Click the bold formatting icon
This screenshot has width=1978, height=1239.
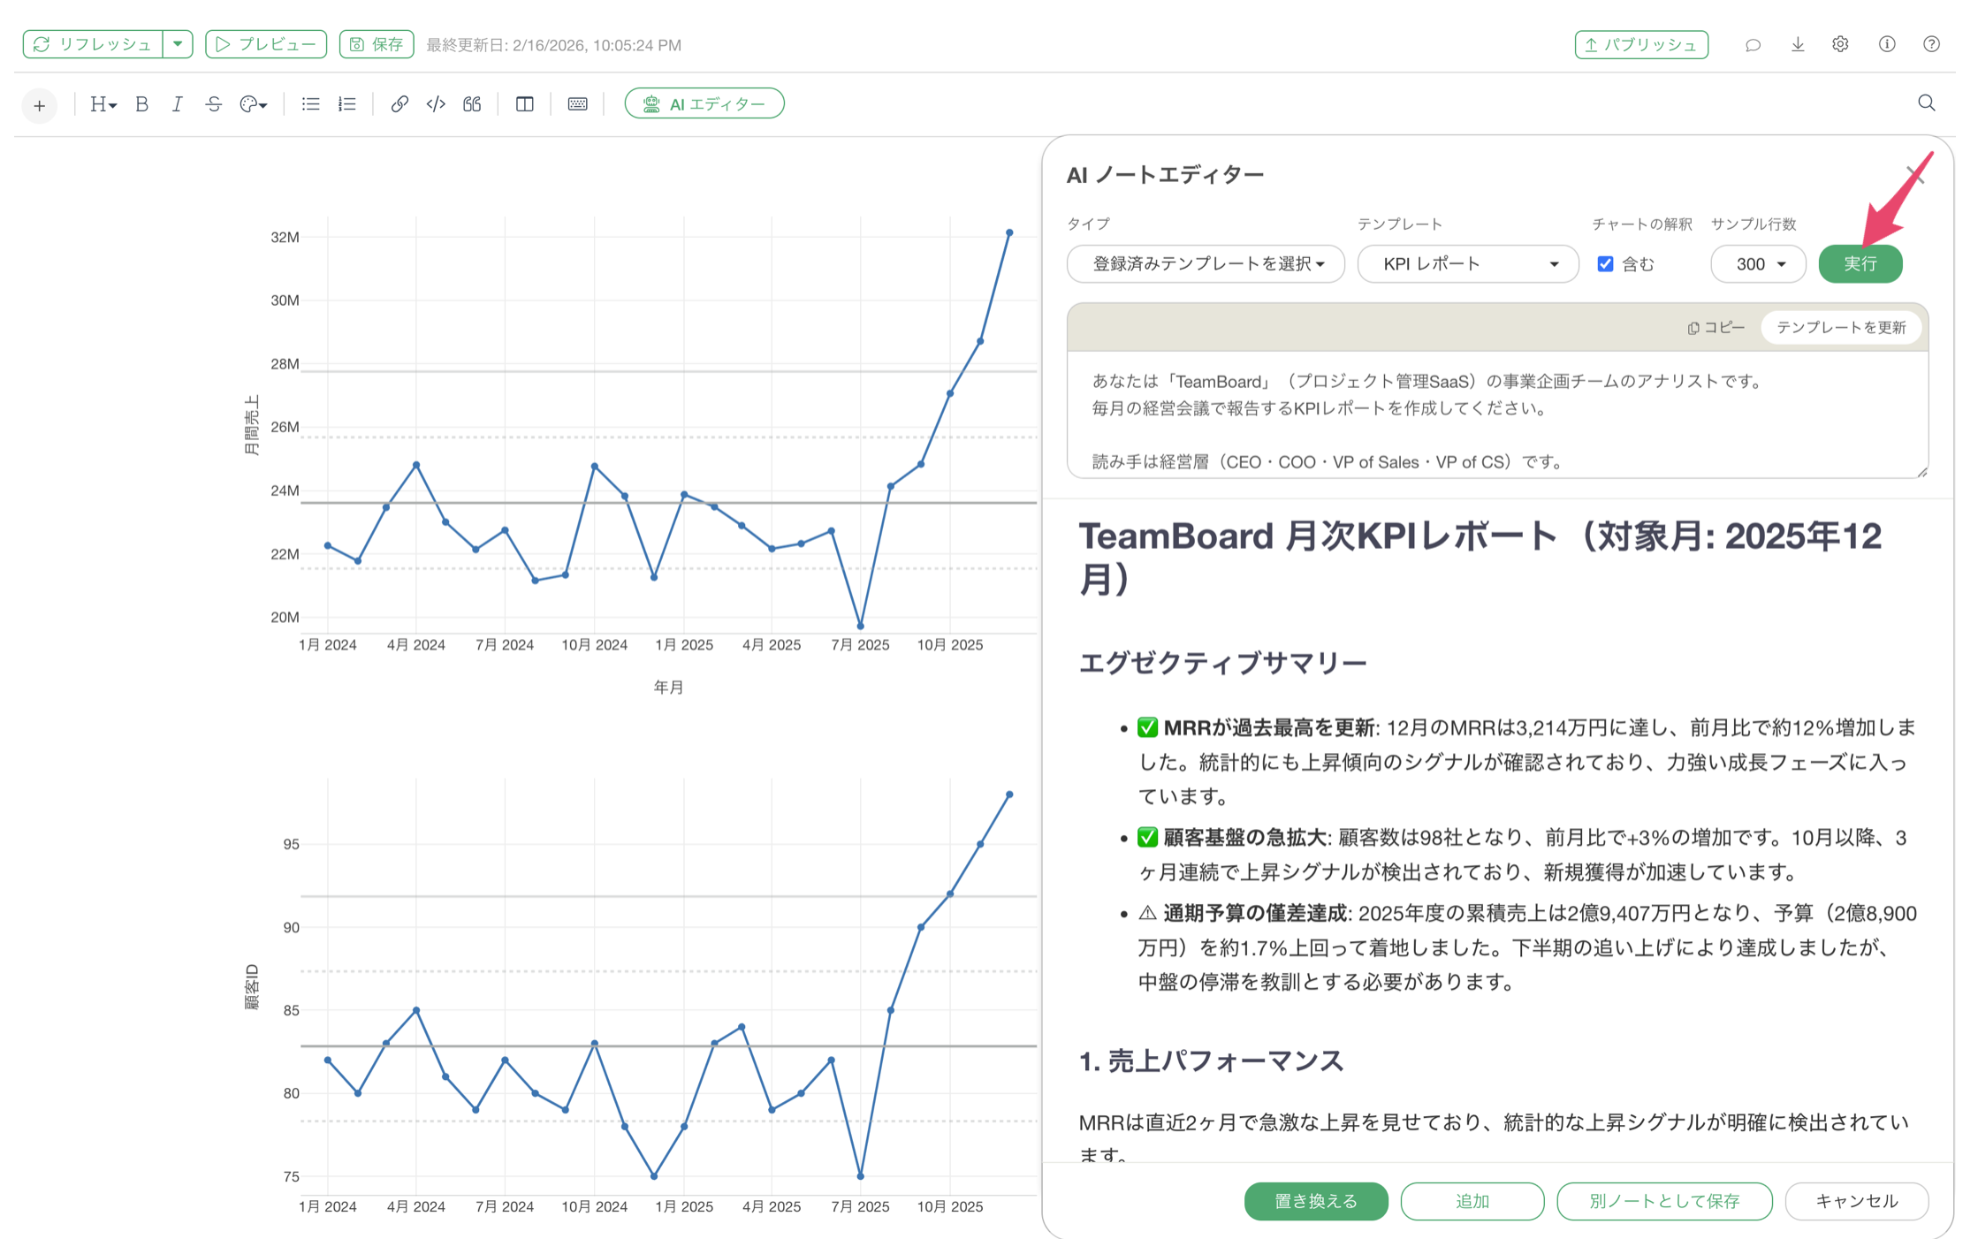coord(141,104)
